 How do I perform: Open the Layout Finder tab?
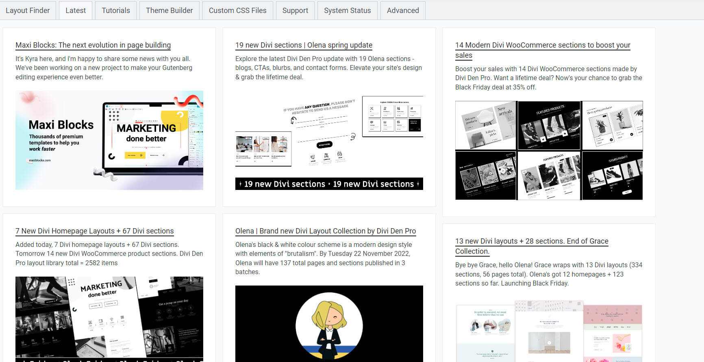point(28,11)
